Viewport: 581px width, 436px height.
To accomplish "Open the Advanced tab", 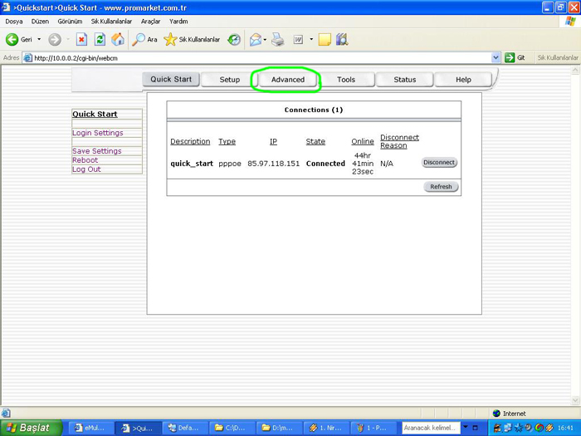I will coord(287,80).
